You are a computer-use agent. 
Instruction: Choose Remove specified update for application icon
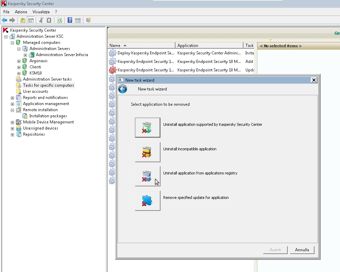coord(148,201)
